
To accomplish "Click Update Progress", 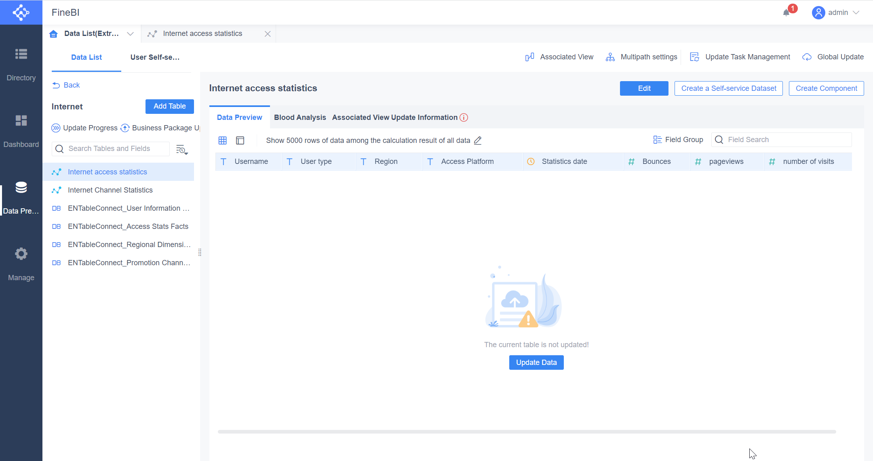I will [84, 128].
